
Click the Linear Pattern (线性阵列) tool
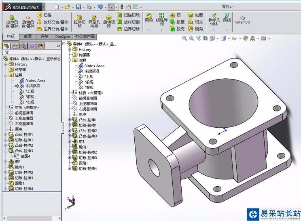tap(162, 19)
